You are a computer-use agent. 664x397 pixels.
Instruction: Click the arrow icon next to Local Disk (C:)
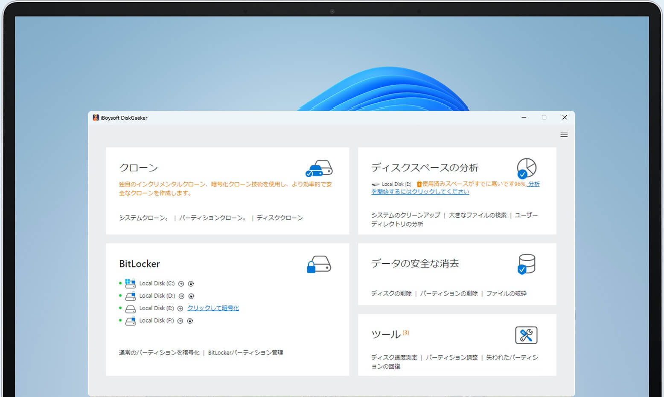pyautogui.click(x=181, y=284)
